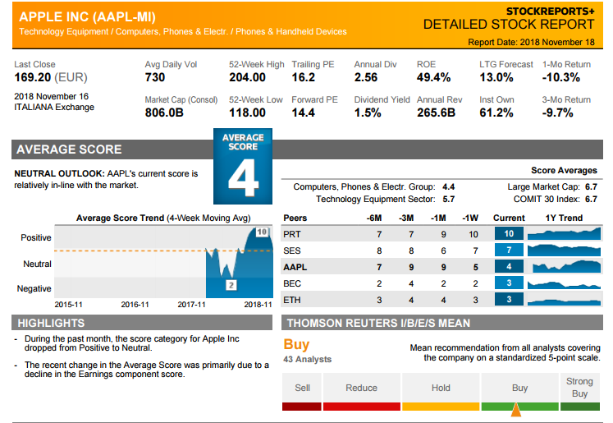
Task: Click the Strong Buy rating label
Action: [x=579, y=388]
